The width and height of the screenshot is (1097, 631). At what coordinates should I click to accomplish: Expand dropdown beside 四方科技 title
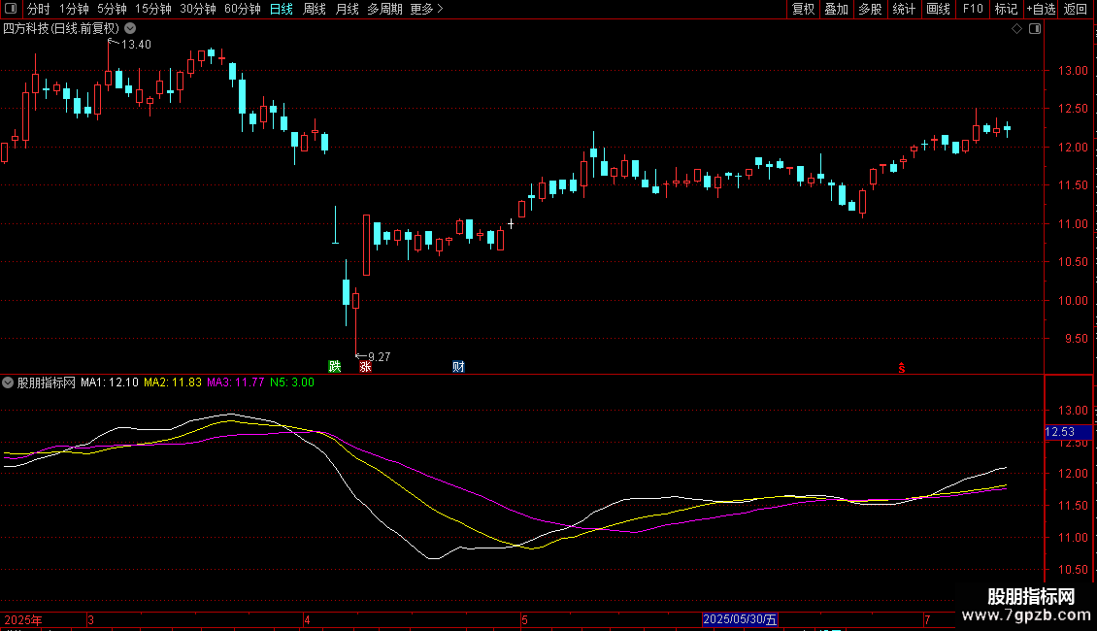click(130, 29)
